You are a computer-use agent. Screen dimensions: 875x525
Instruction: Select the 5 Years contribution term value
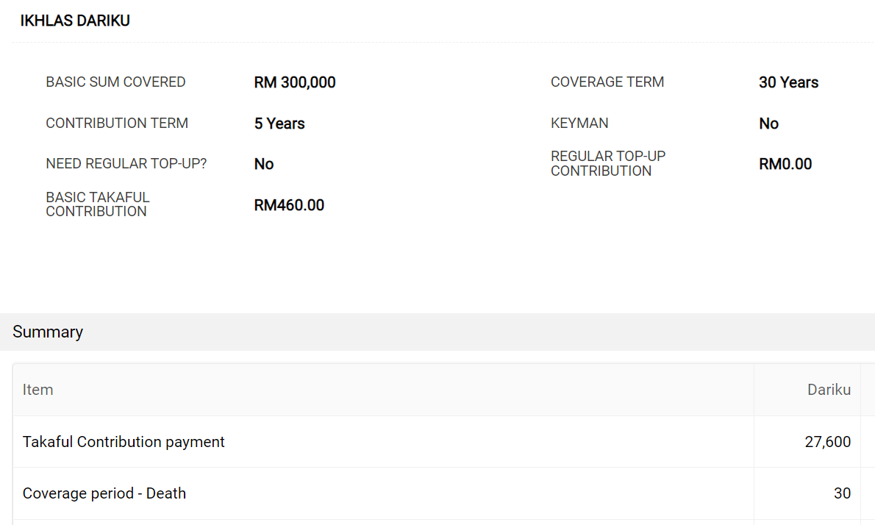pos(279,124)
